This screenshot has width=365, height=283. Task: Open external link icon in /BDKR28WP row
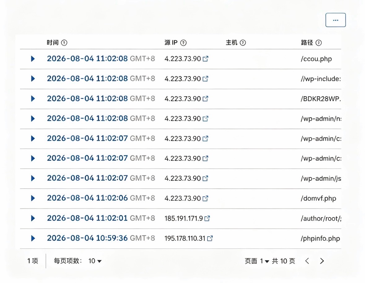click(205, 99)
